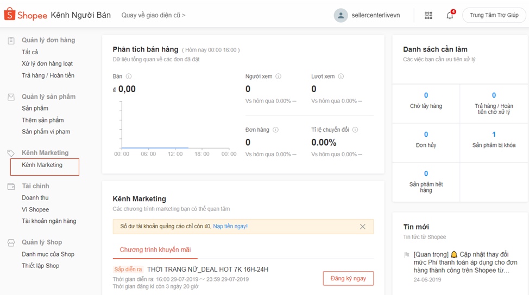Open the apps grid menu icon
Screen dimensions: 529x295
(x=429, y=15)
